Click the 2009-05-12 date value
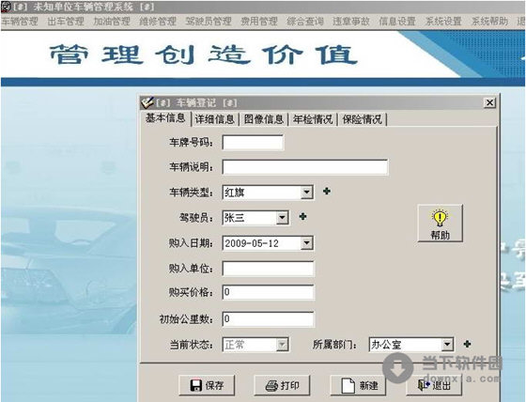 pos(252,243)
